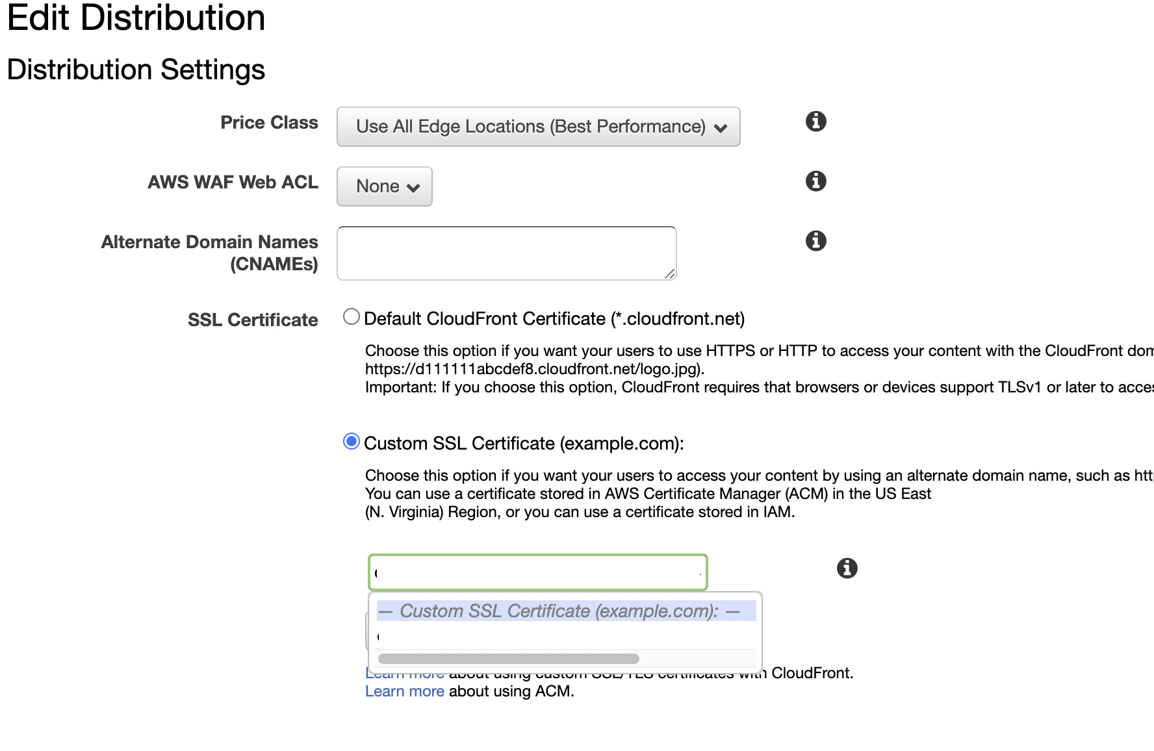Open the AWS WAF Web ACL dropdown
The width and height of the screenshot is (1154, 751).
(384, 186)
